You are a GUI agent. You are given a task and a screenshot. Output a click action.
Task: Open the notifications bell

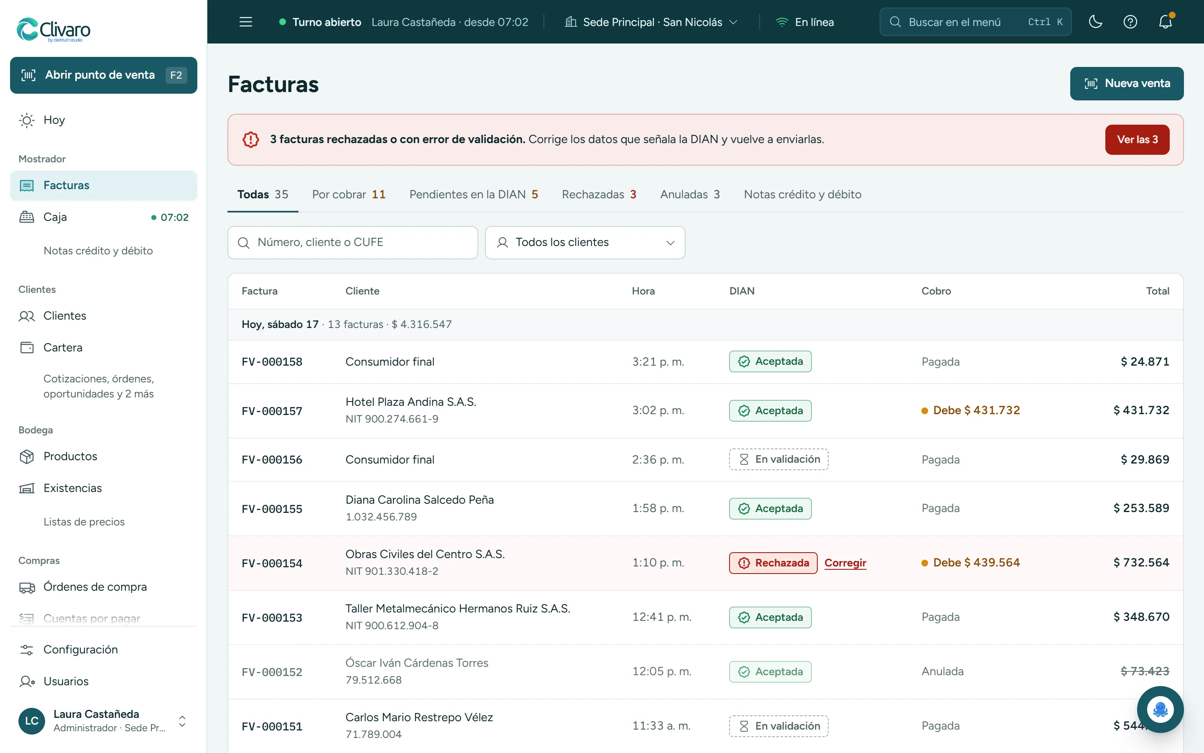point(1165,22)
